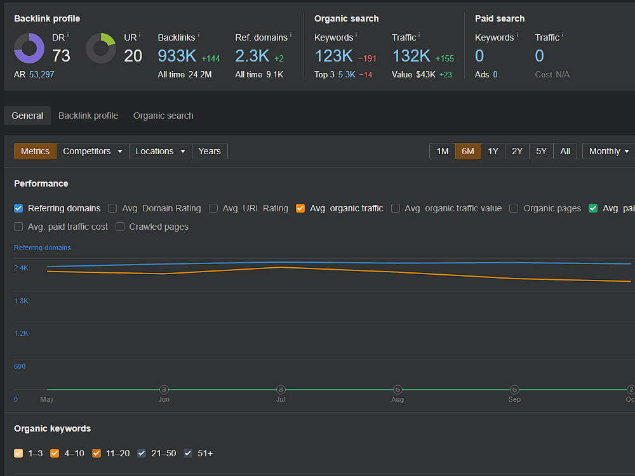Click the Backlinks info icon
Screen dimensions: 635x476
click(x=198, y=34)
